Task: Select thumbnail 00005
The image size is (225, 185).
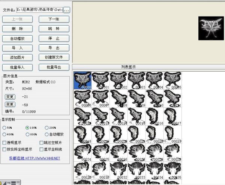Action: pos(172,80)
